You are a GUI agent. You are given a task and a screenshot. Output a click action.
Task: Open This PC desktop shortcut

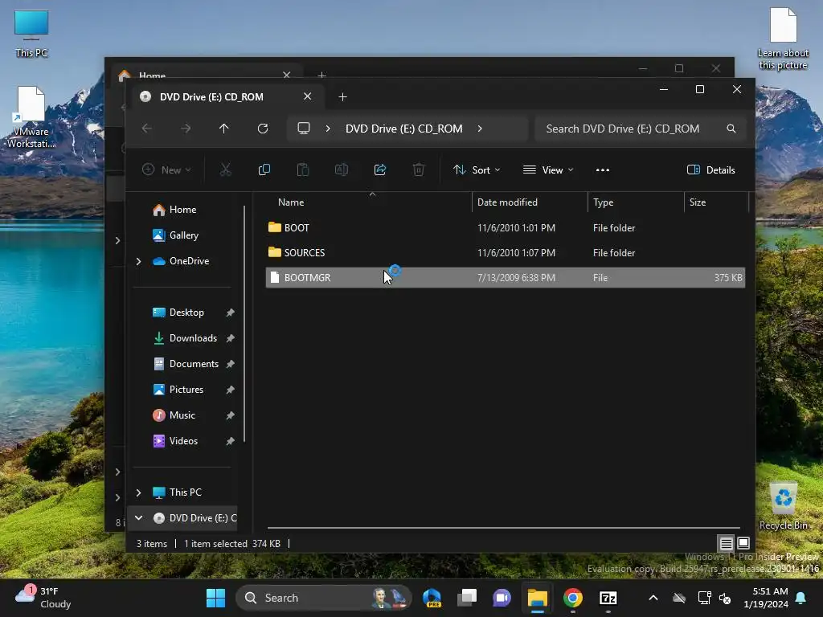pyautogui.click(x=31, y=32)
